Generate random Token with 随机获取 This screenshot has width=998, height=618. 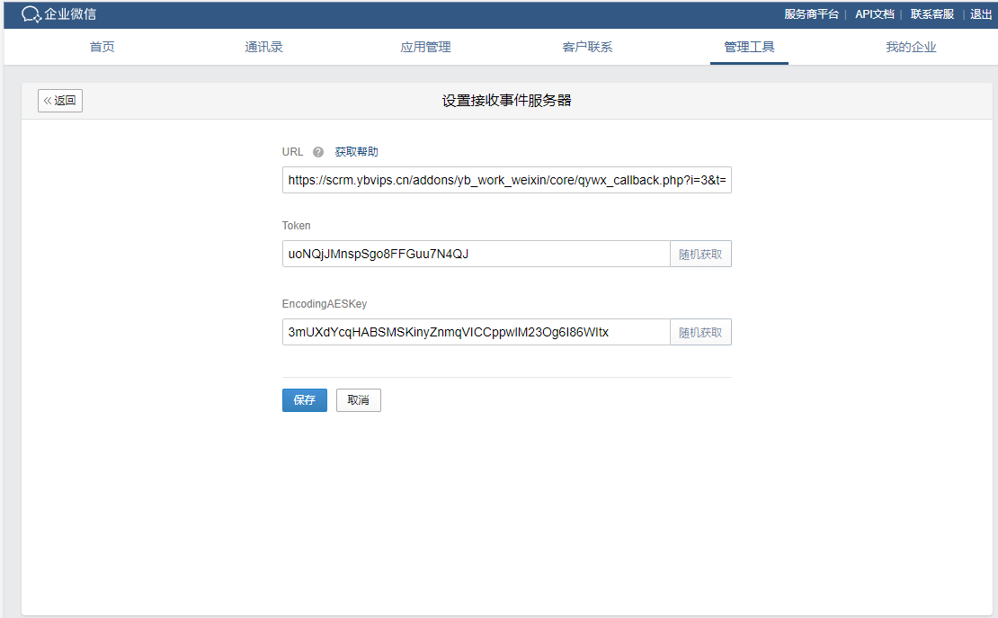[x=700, y=255]
